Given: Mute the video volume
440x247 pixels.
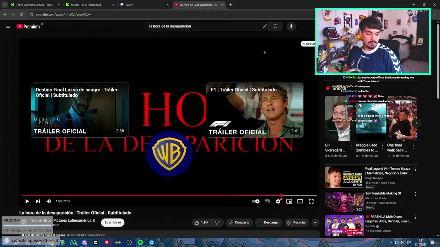Looking at the screenshot, I should tap(49, 201).
